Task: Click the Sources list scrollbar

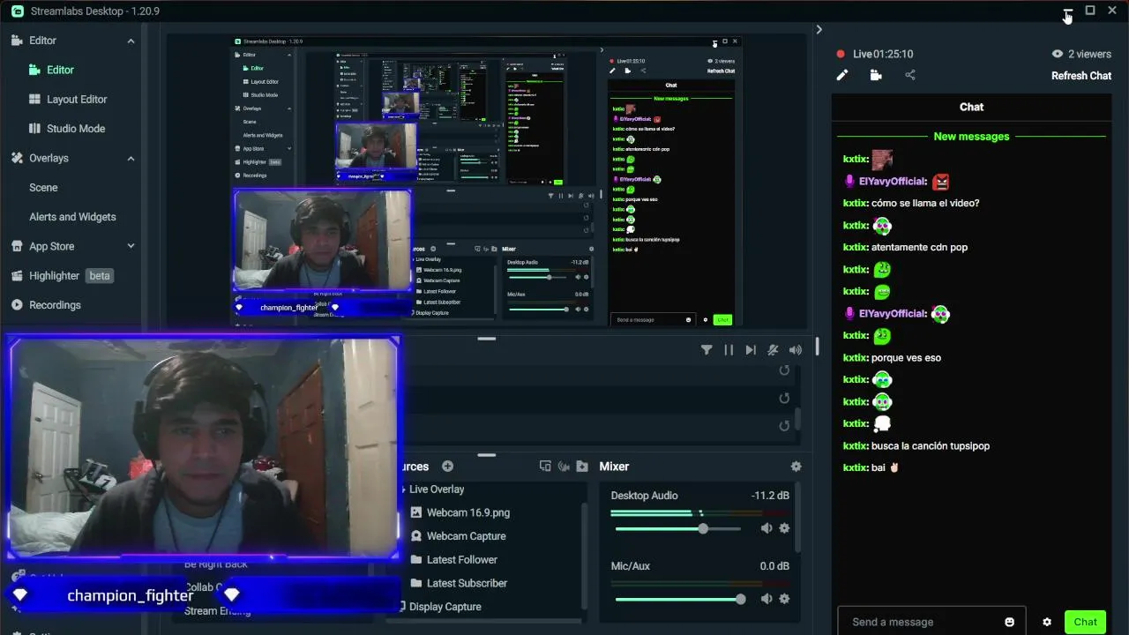Action: tap(584, 556)
